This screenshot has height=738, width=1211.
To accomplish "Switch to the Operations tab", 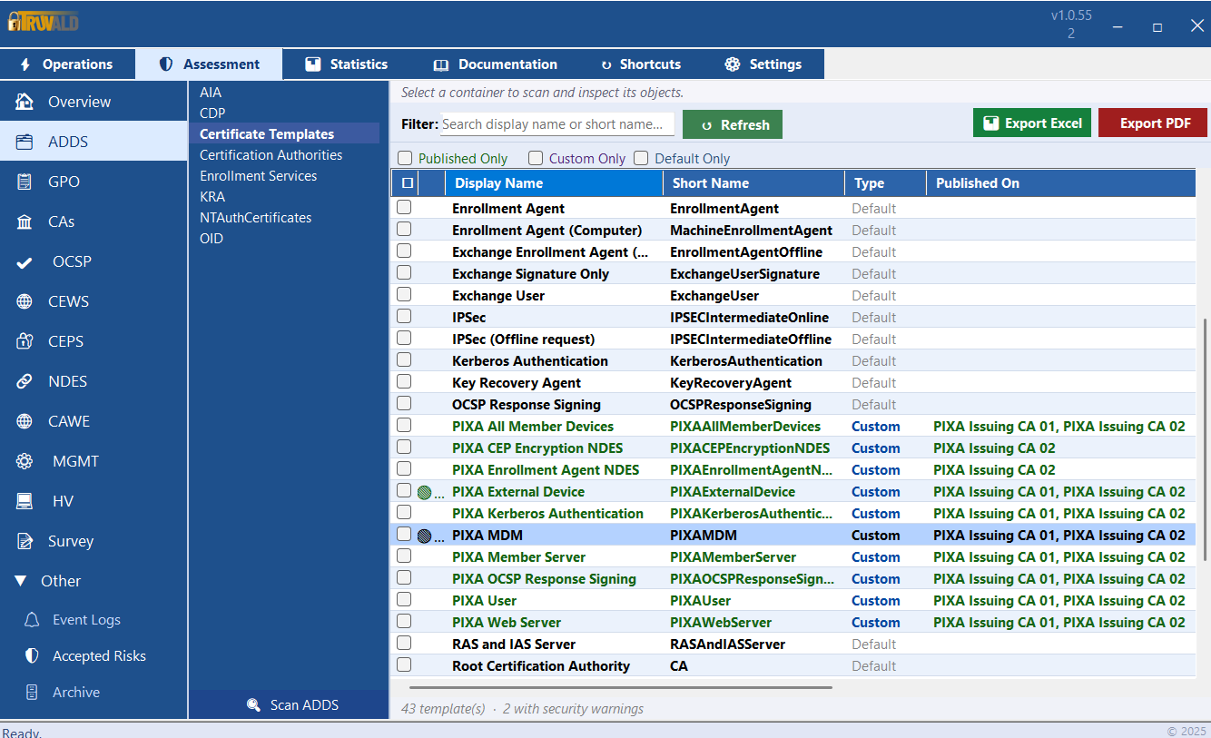I will click(x=67, y=64).
